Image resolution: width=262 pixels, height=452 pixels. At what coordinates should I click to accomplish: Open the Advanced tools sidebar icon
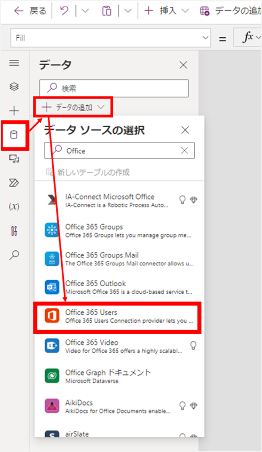point(14,231)
